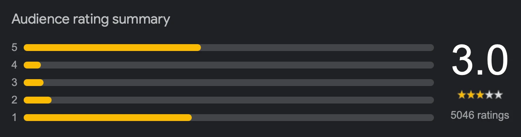Click the yellow filled portion of 1-star bar
521x137 pixels.
(x=108, y=118)
